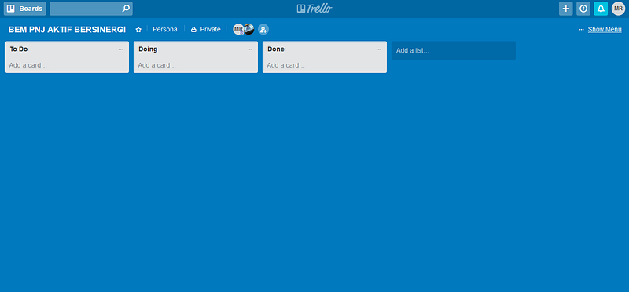
Task: Change Private visibility setting
Action: pos(205,29)
